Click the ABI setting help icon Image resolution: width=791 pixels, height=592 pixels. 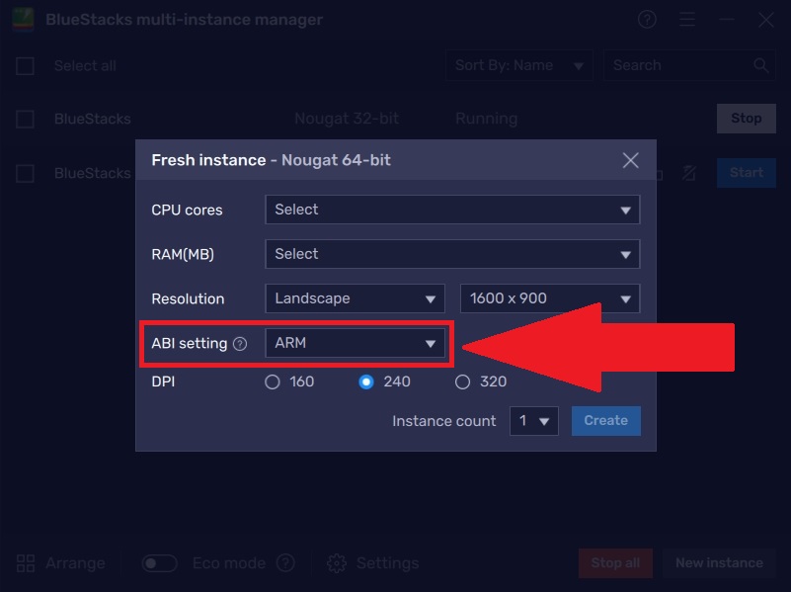(x=240, y=344)
